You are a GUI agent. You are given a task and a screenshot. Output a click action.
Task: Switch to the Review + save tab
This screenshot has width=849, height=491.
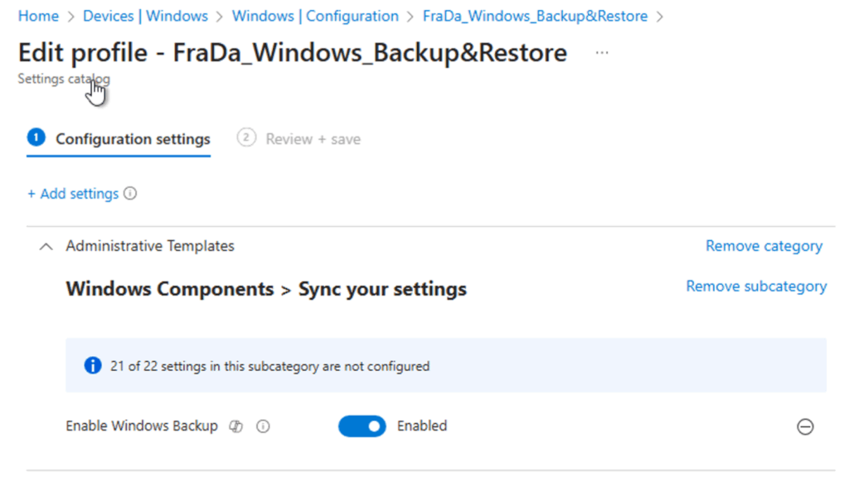pos(313,139)
